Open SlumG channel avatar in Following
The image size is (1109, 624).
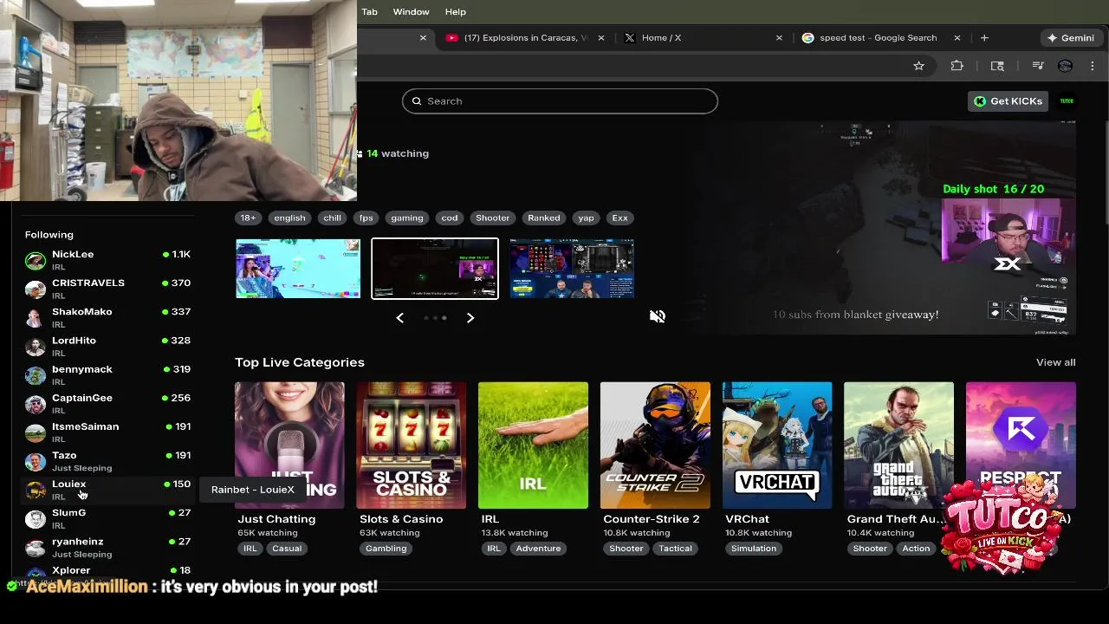36,518
